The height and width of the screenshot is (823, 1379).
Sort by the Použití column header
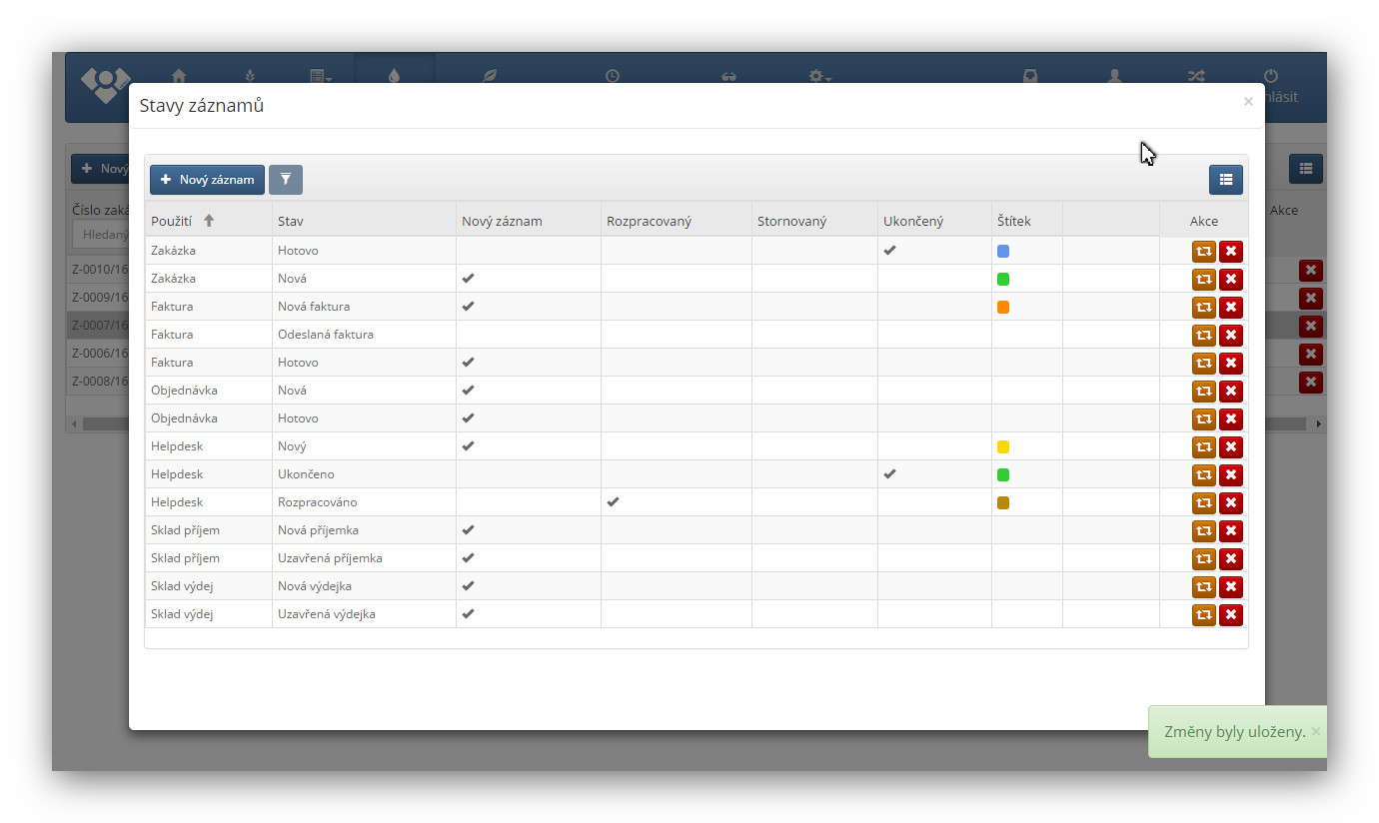(x=172, y=221)
